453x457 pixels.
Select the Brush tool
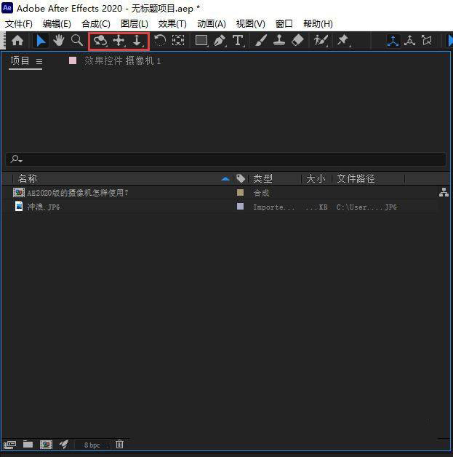tap(261, 40)
